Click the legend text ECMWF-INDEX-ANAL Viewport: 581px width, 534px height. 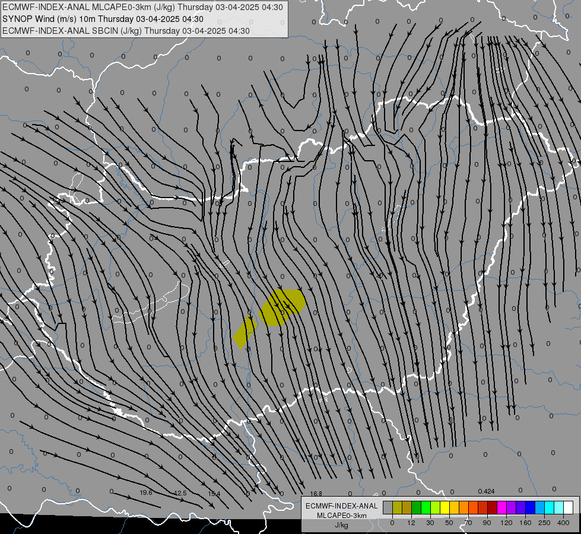pyautogui.click(x=342, y=506)
